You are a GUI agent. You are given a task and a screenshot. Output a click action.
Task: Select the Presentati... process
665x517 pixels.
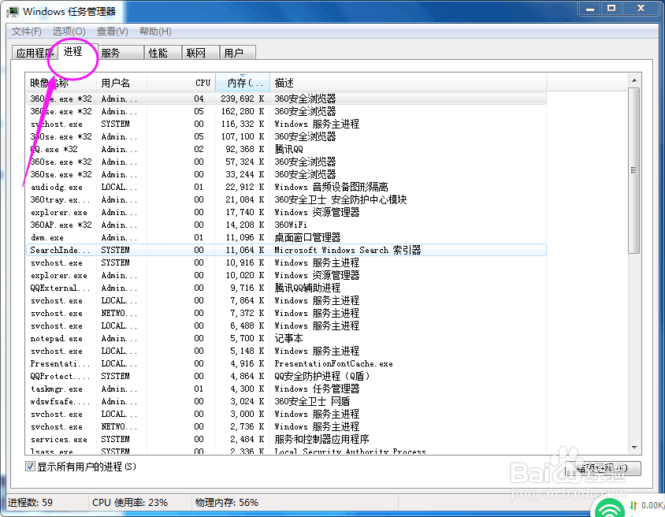286,363
